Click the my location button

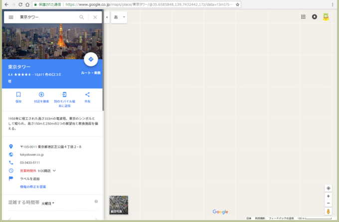(x=328, y=188)
